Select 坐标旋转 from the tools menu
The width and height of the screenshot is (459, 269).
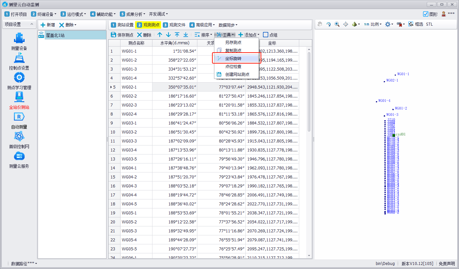233,59
